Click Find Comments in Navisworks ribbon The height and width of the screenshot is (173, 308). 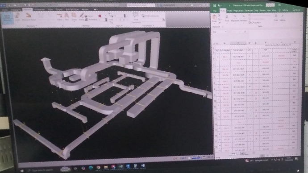tap(150, 16)
